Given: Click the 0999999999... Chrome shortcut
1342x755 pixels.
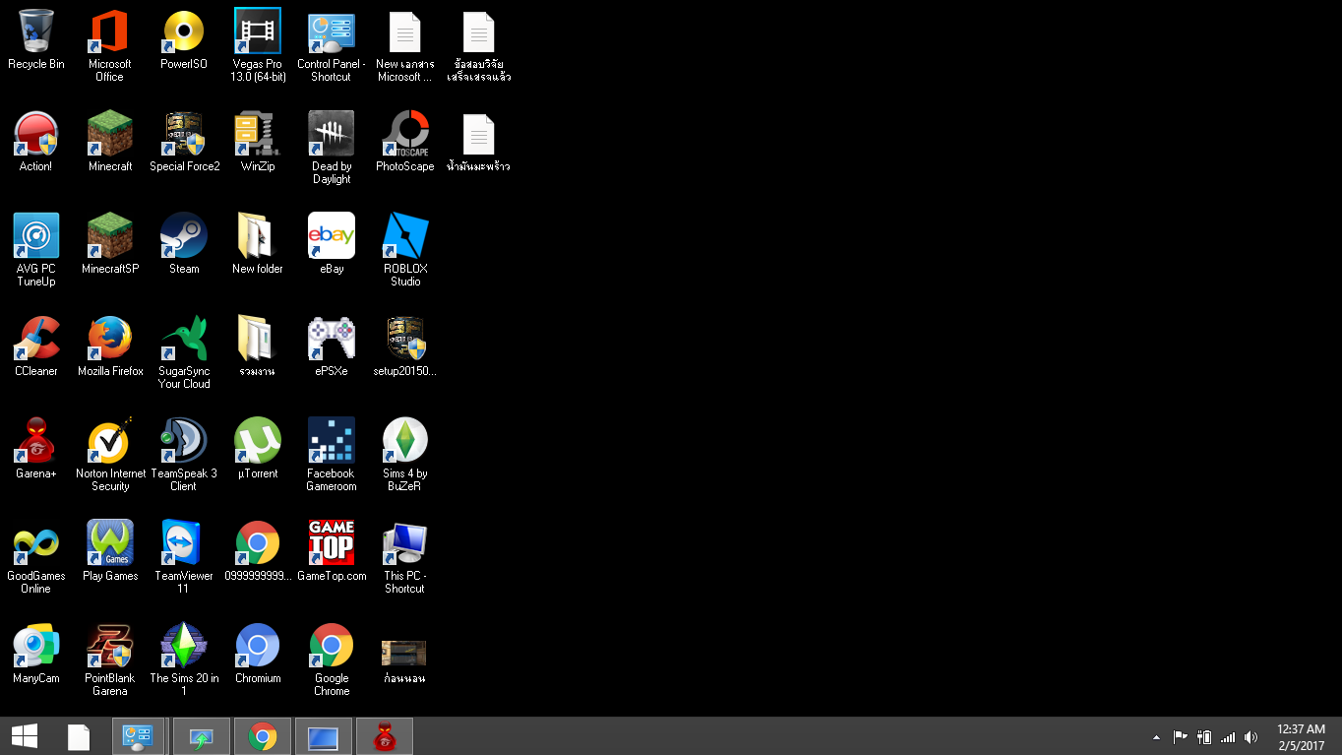Looking at the screenshot, I should click(258, 543).
